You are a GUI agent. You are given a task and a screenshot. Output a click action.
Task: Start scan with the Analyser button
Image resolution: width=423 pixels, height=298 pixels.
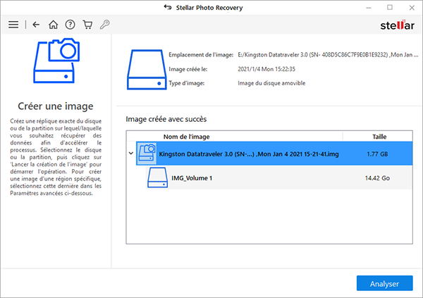point(384,283)
